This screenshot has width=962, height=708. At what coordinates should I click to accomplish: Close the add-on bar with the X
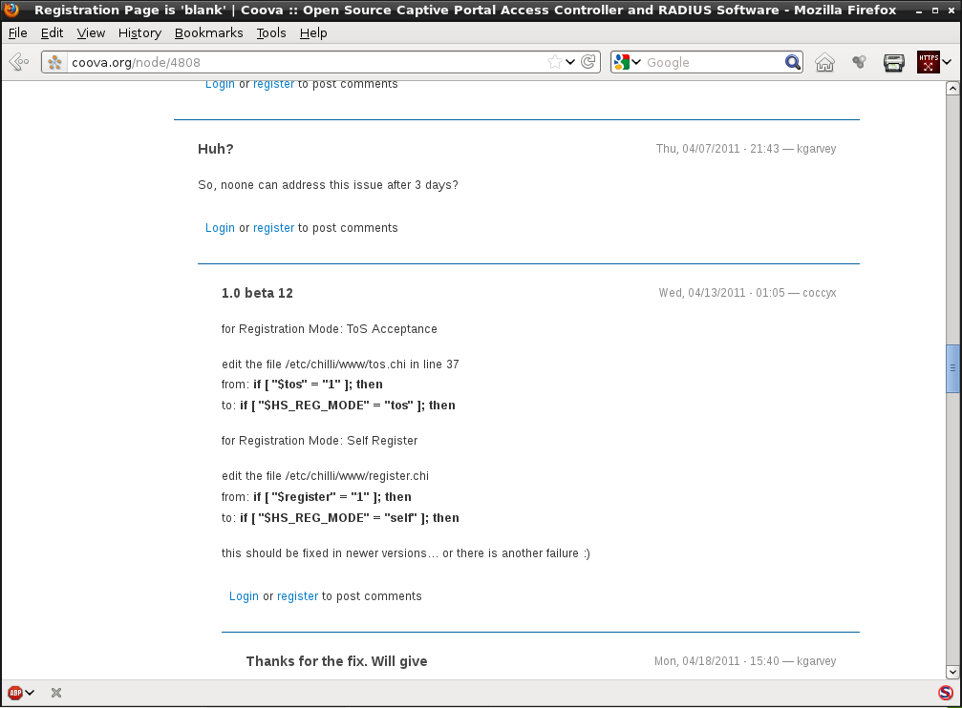click(x=56, y=693)
